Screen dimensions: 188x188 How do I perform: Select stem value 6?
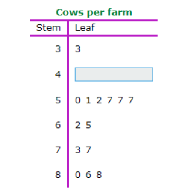click(x=58, y=125)
